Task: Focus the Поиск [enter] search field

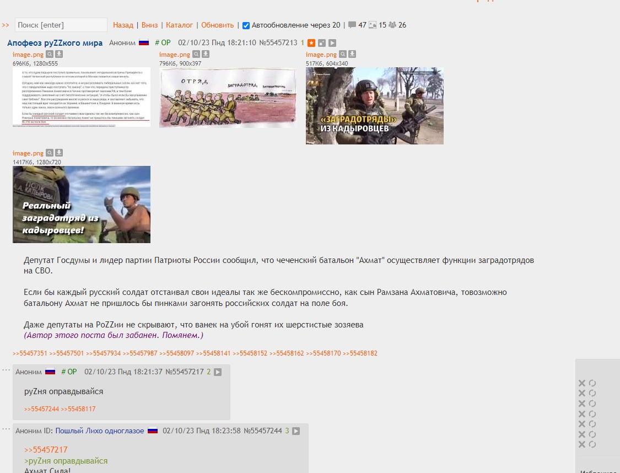Action: (61, 25)
